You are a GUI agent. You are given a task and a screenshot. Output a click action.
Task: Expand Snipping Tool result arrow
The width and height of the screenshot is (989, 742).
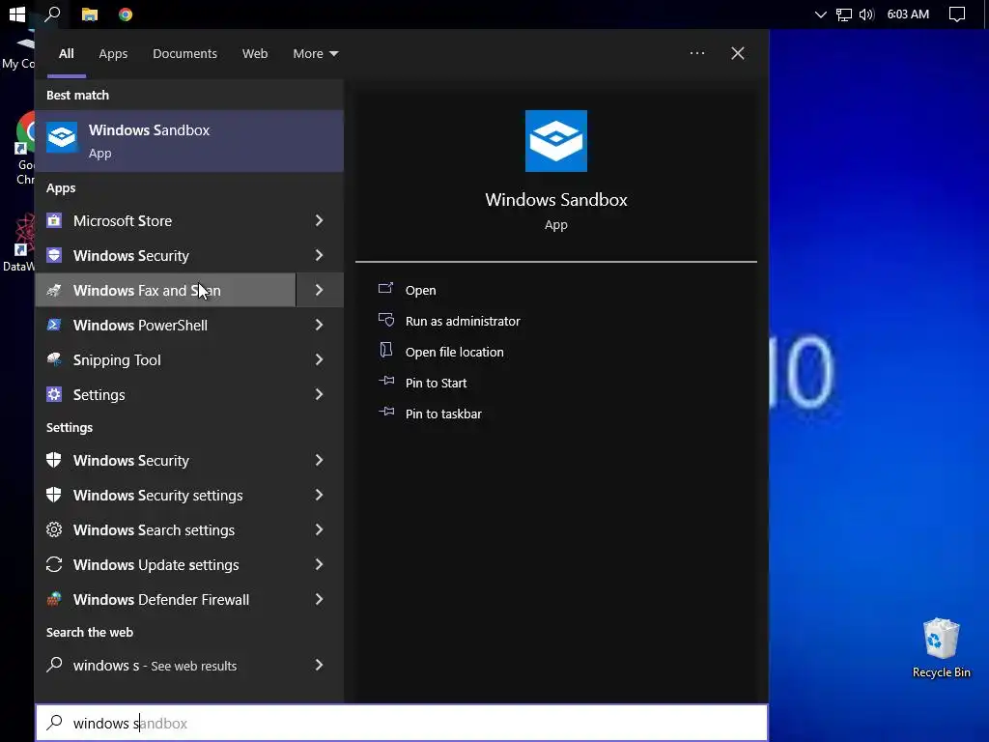tap(319, 359)
